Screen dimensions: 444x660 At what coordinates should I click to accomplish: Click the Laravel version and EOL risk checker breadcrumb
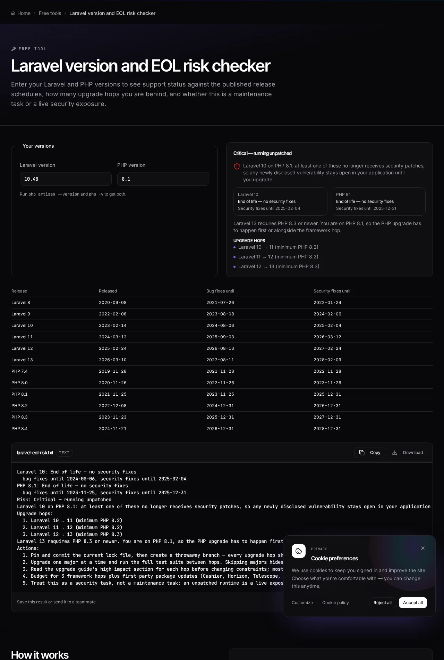click(x=112, y=13)
